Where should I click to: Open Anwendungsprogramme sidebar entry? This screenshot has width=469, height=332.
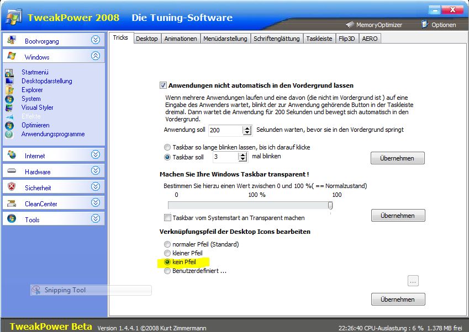point(53,134)
